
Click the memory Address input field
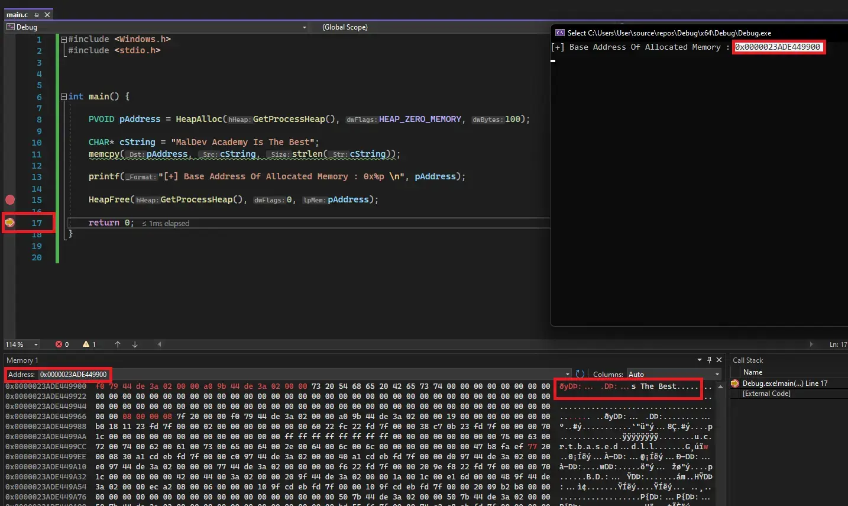point(74,375)
